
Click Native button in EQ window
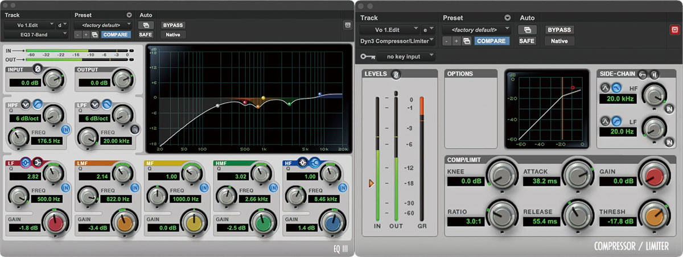(x=173, y=35)
